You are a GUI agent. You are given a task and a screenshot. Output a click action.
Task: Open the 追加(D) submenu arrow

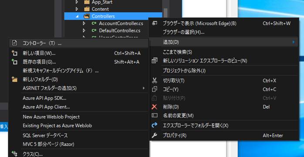coord(294,42)
